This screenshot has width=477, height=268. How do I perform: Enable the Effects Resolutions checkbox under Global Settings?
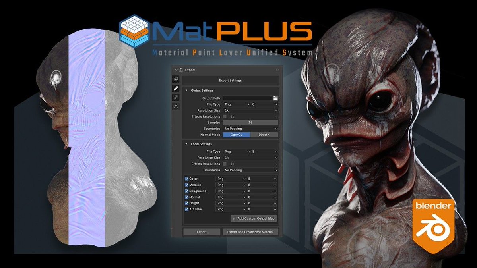pos(225,116)
